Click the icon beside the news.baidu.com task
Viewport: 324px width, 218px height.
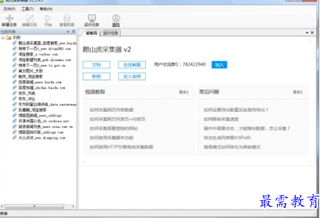pos(14,82)
